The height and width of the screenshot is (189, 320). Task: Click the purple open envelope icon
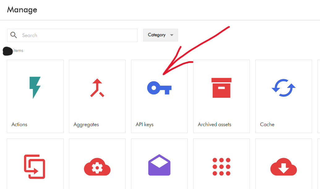pyautogui.click(x=159, y=165)
